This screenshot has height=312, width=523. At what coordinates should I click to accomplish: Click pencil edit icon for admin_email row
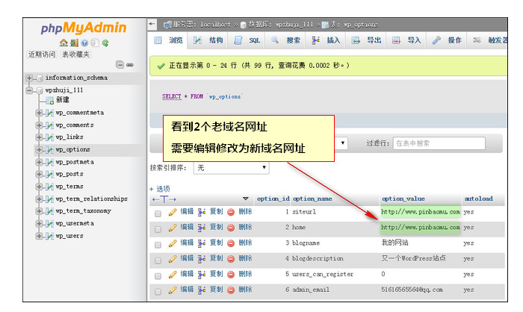pos(173,290)
